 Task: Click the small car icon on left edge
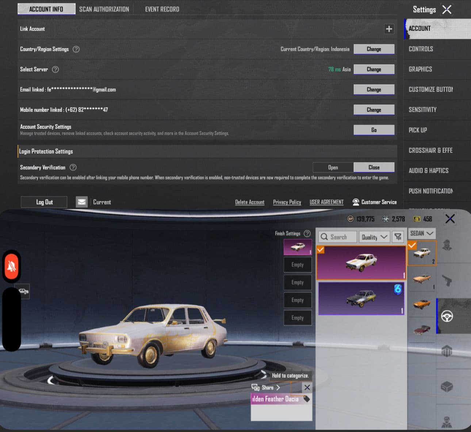pos(24,291)
